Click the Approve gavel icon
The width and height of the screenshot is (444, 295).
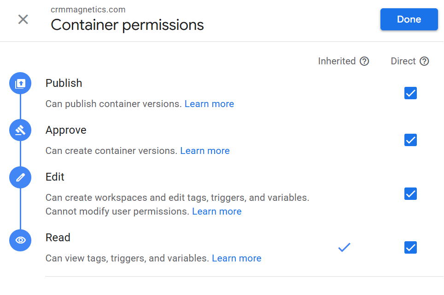[x=20, y=130]
